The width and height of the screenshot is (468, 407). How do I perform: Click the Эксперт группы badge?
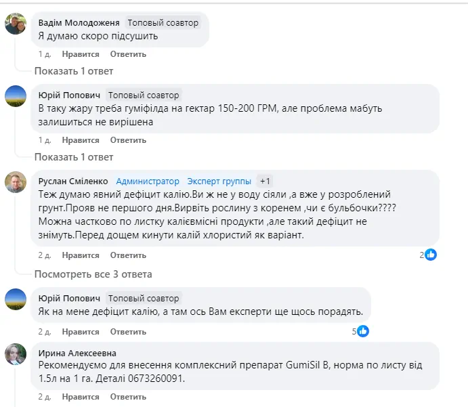(219, 181)
